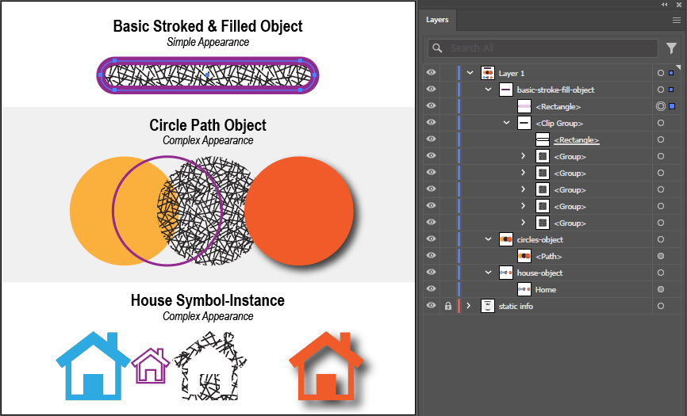Collapse the Clip Group disclosure arrow

tap(507, 123)
